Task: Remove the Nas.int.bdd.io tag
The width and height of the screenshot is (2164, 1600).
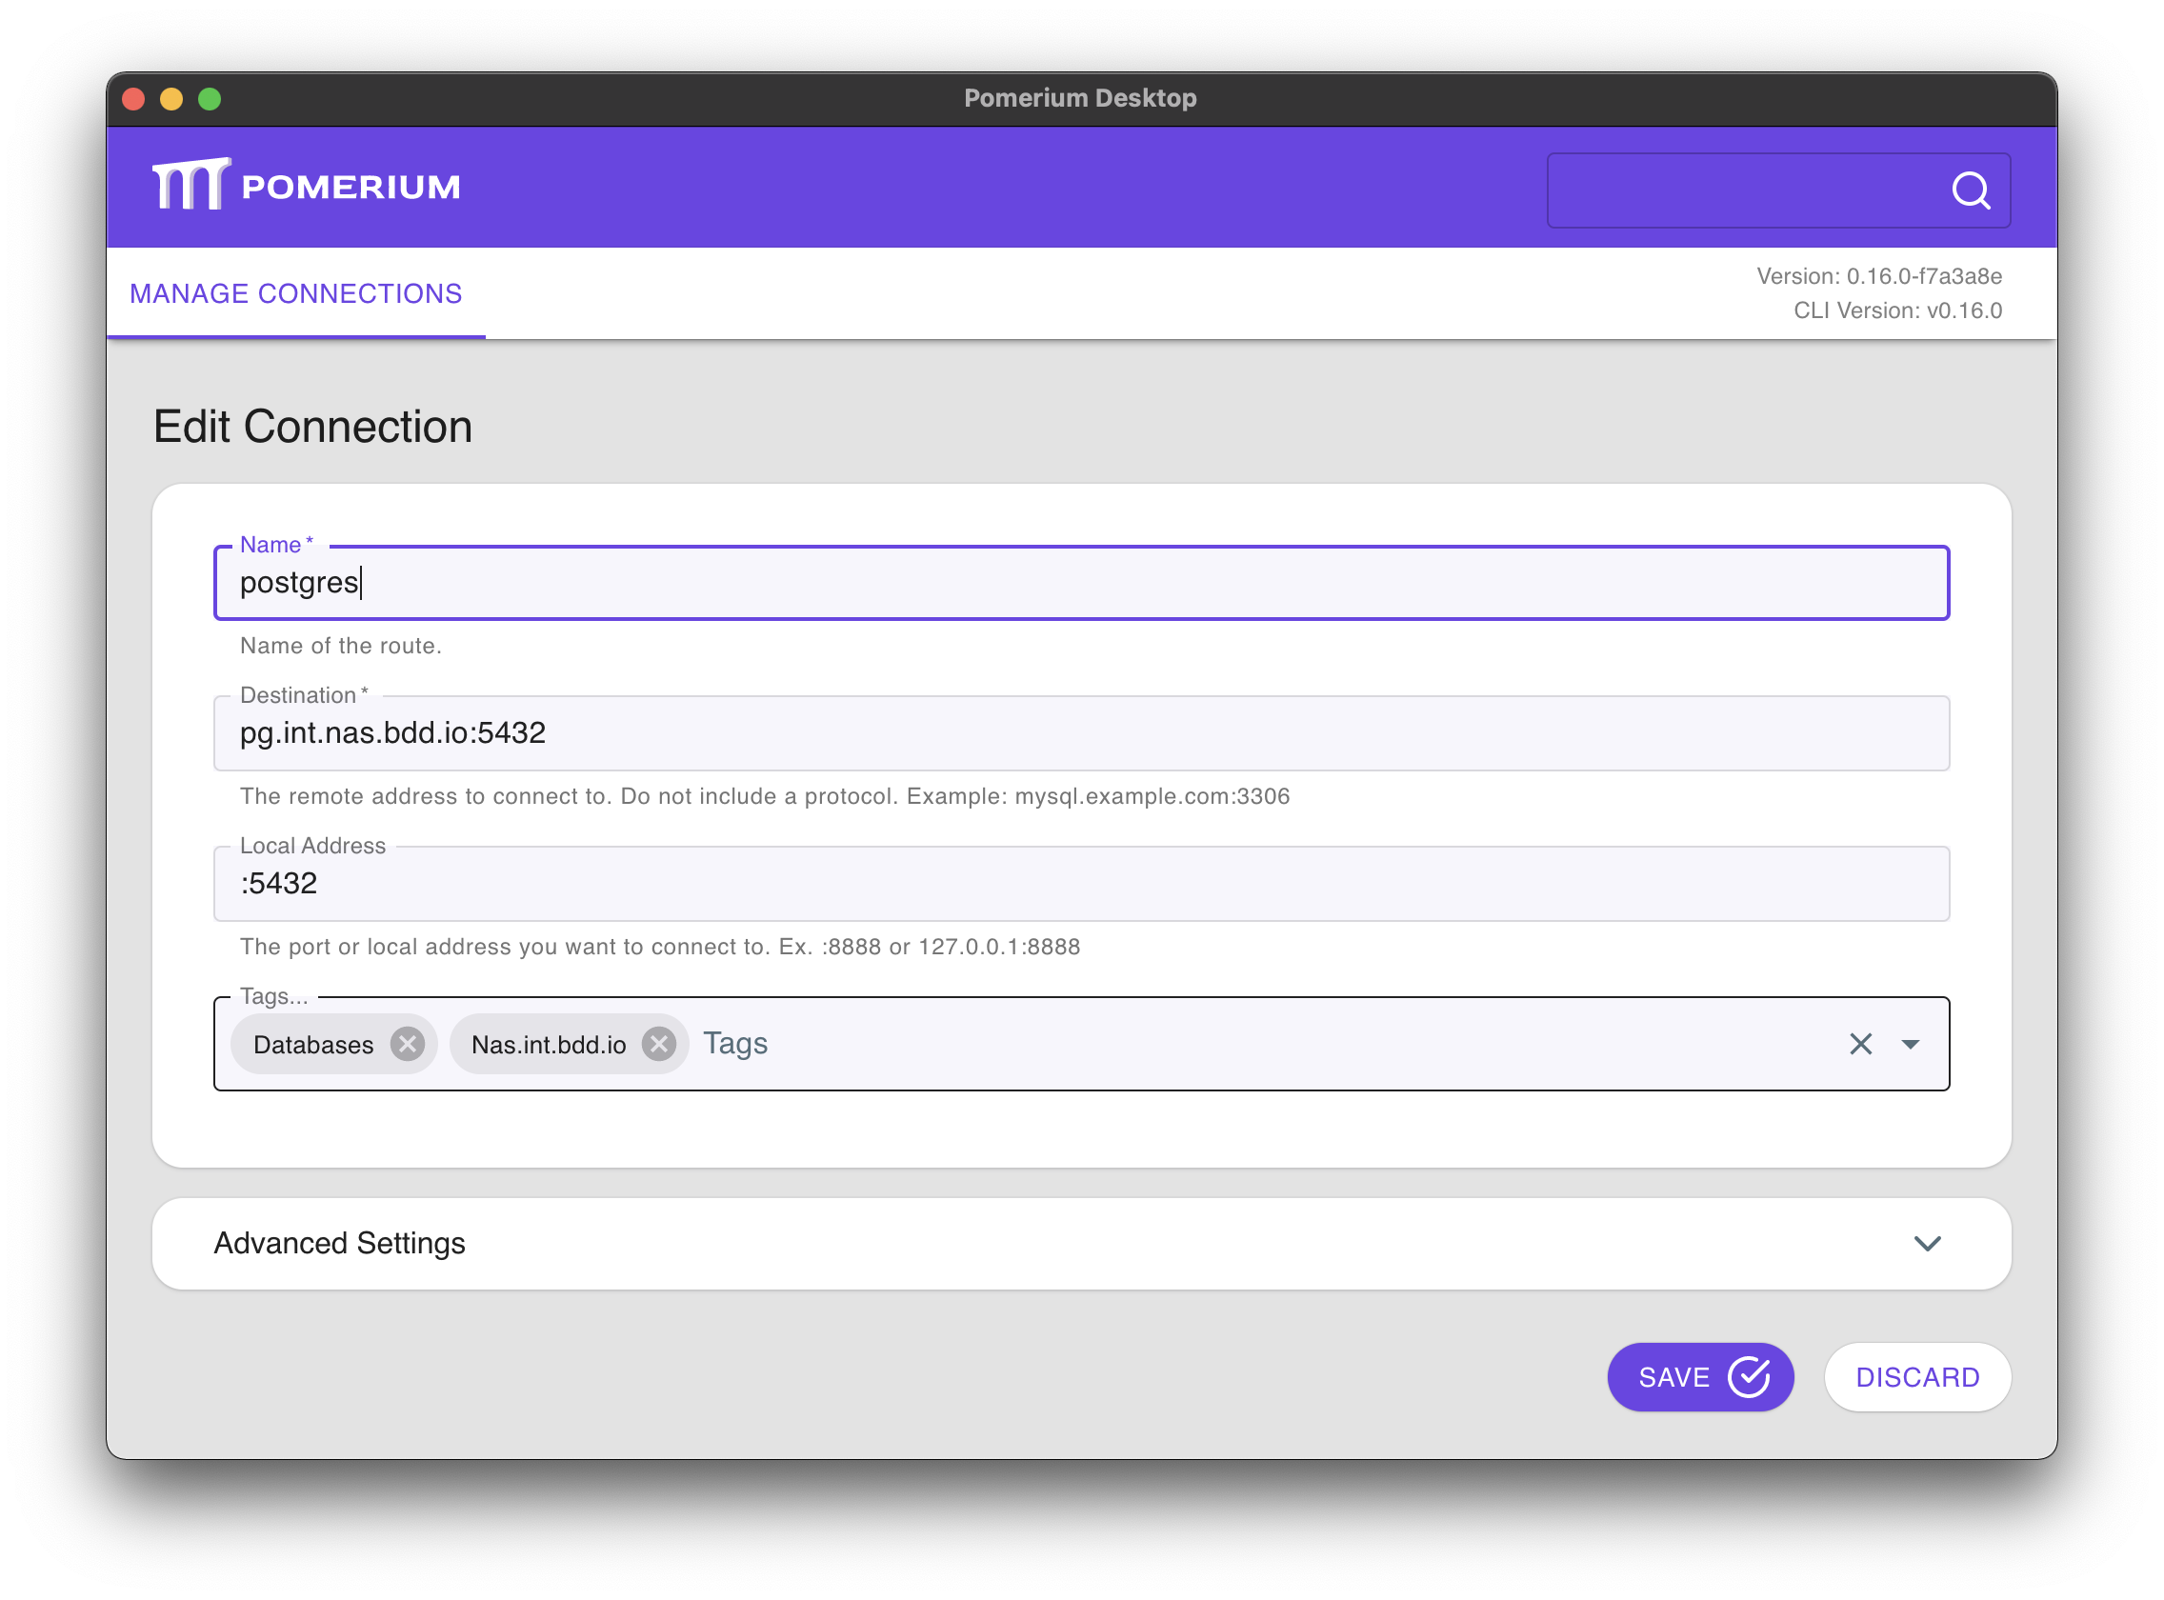Action: [x=659, y=1043]
